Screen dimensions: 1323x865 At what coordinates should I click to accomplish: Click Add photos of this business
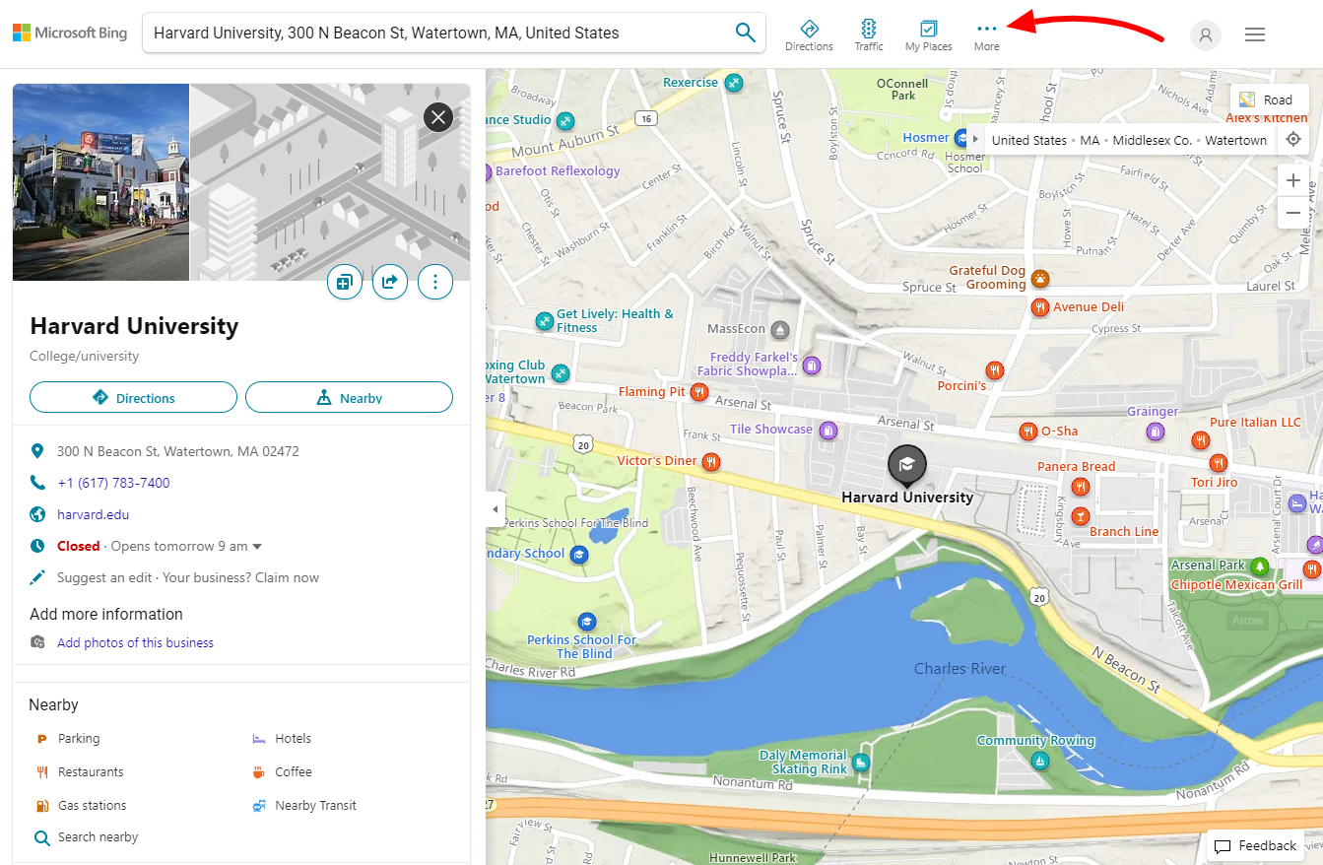[135, 642]
